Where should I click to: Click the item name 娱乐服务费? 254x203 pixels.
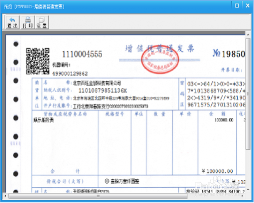coord(44,120)
